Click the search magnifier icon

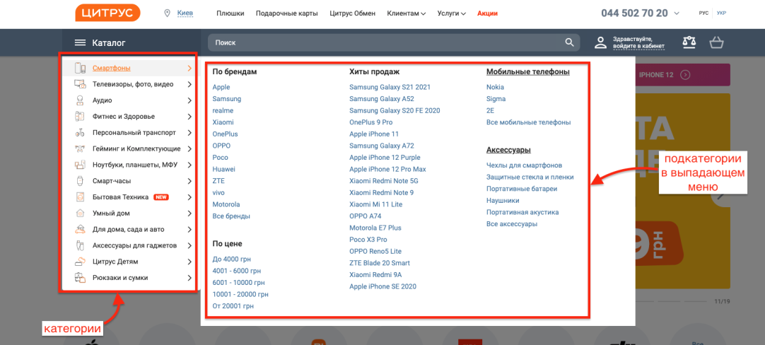569,42
